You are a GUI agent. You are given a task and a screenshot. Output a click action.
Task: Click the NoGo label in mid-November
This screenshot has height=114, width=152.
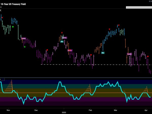click(24, 39)
